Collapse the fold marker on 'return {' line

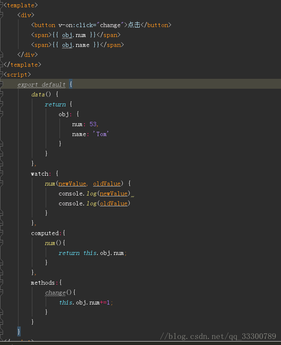1,104
